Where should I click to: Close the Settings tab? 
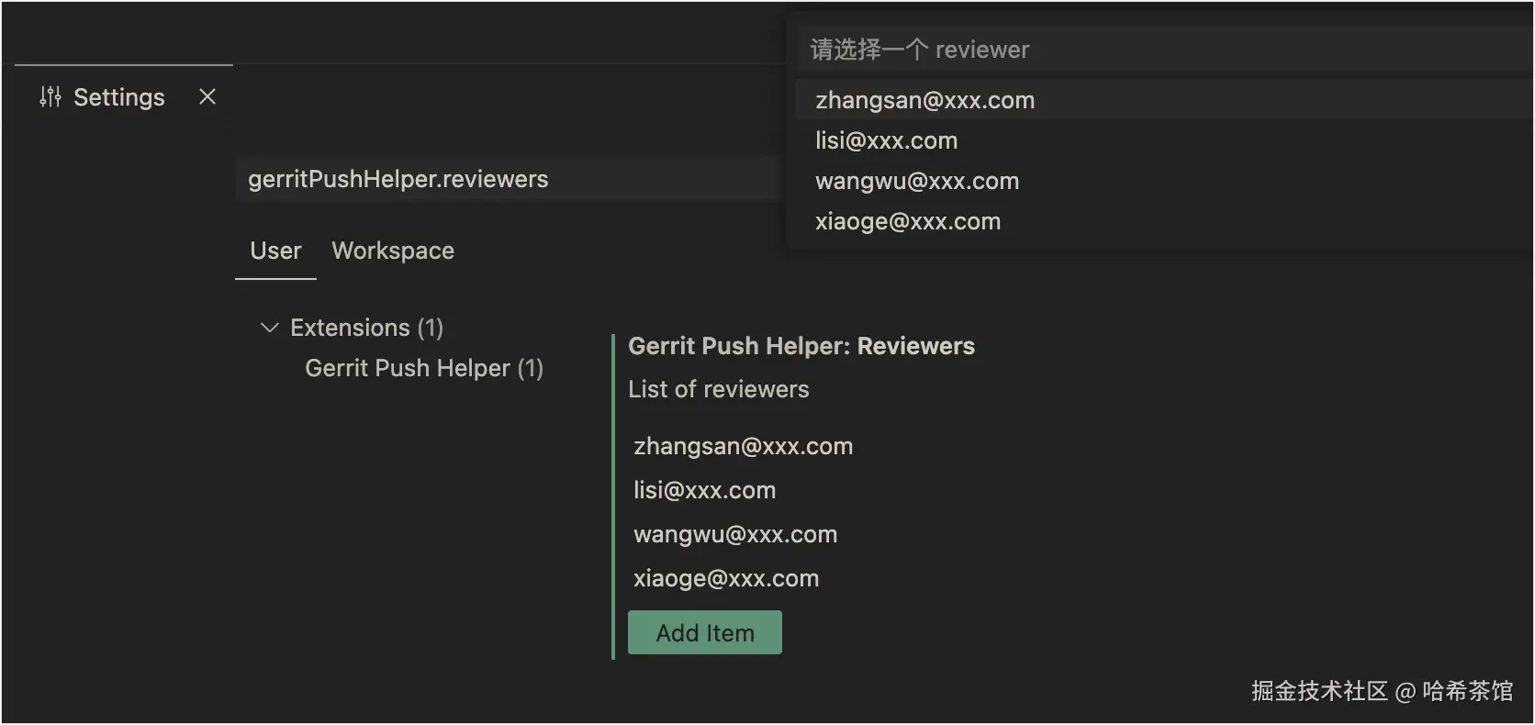click(x=207, y=96)
